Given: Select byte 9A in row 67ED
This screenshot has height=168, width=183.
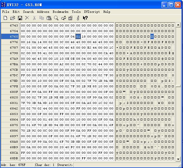Looking at the screenshot, I should pos(106,81).
